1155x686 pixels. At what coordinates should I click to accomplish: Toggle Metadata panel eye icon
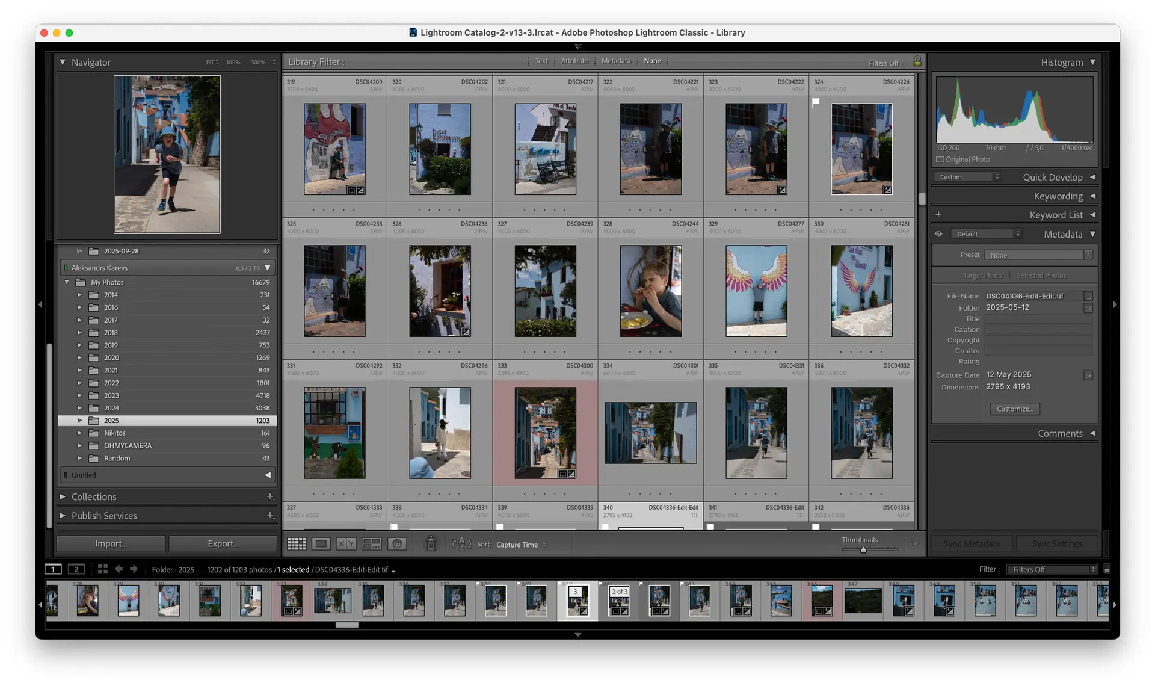pyautogui.click(x=938, y=234)
